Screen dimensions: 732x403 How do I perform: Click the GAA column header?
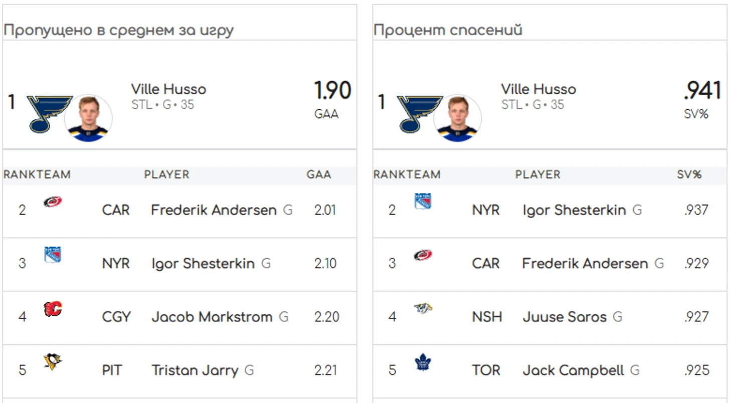tap(319, 175)
